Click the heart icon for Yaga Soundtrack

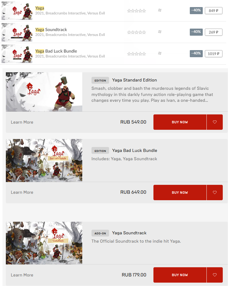[x=215, y=275]
